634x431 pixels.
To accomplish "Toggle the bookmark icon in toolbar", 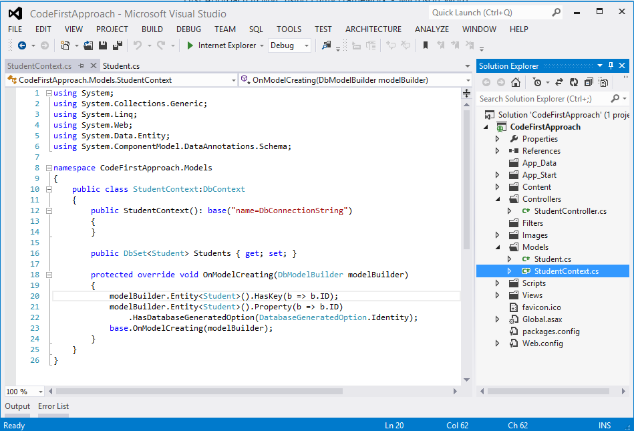I will click(425, 45).
